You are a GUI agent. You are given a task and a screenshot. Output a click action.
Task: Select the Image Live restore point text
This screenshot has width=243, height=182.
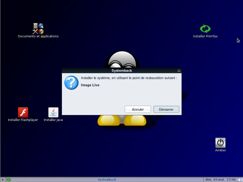(x=90, y=85)
